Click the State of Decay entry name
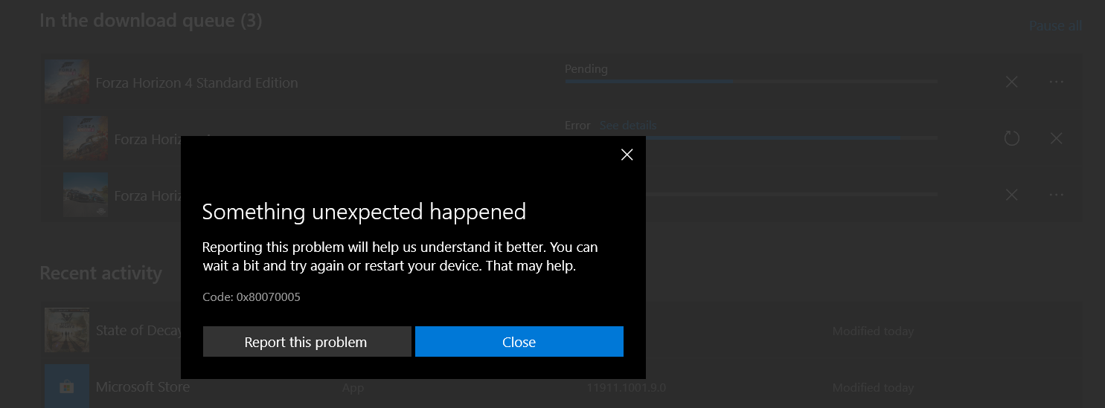 pyautogui.click(x=138, y=330)
